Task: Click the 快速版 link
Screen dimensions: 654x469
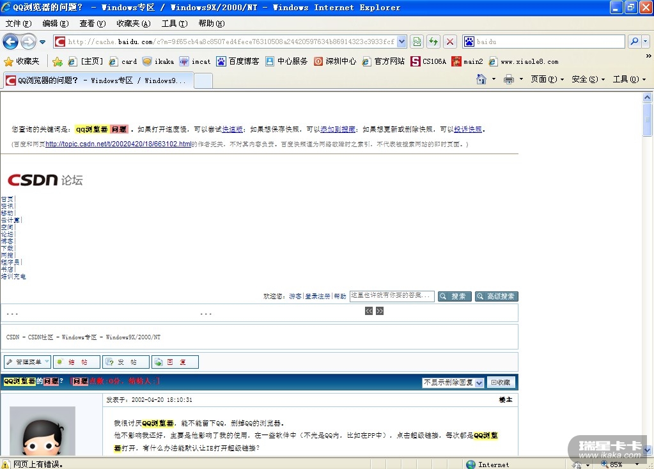Action: (232, 129)
